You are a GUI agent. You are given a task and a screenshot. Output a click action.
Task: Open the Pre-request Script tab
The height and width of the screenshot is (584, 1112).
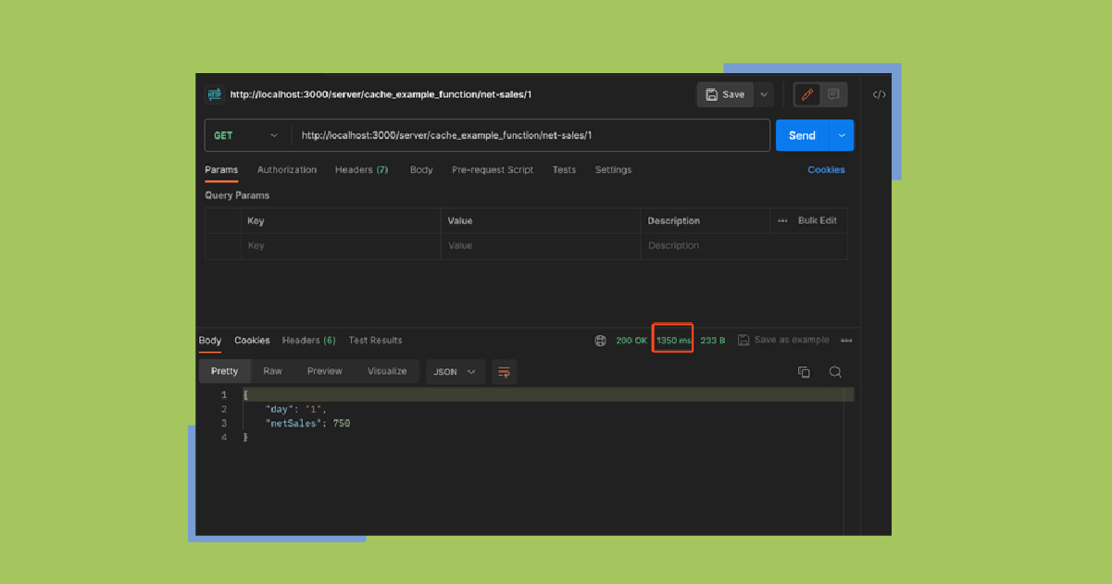coord(493,170)
